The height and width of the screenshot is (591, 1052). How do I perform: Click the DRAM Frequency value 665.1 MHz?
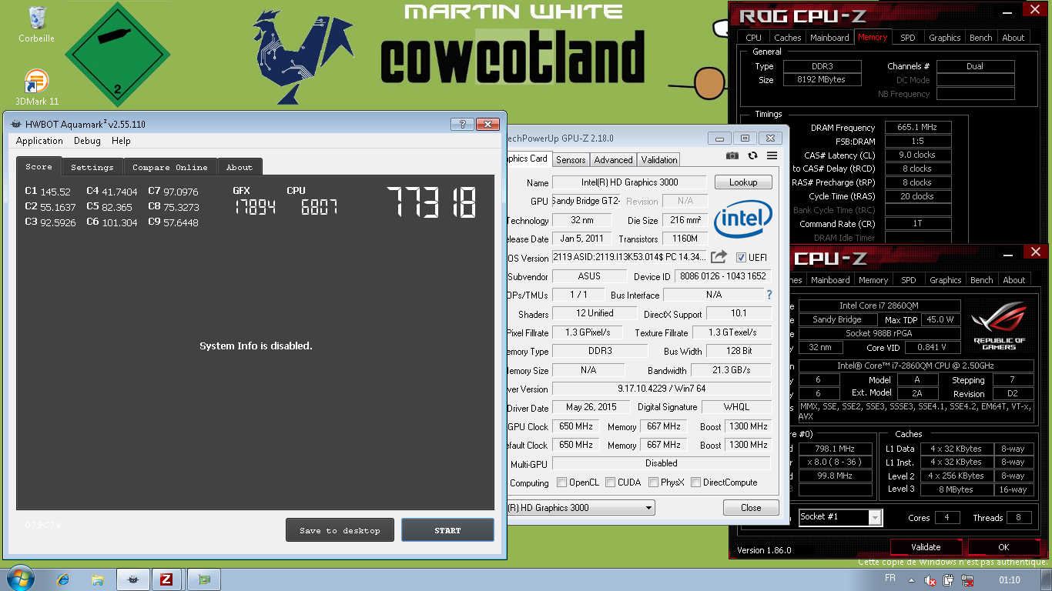(918, 128)
